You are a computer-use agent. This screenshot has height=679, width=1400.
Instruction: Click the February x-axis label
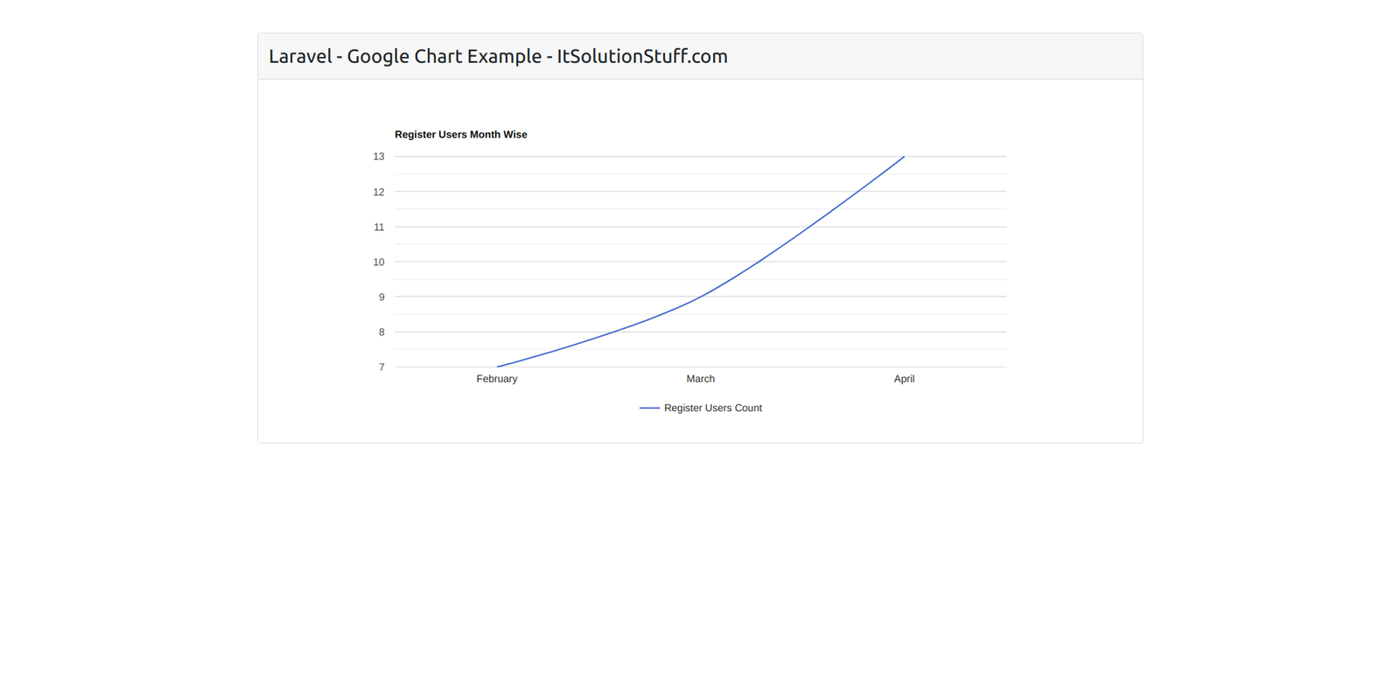coord(497,379)
